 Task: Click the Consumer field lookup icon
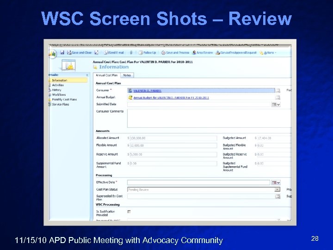(x=278, y=91)
